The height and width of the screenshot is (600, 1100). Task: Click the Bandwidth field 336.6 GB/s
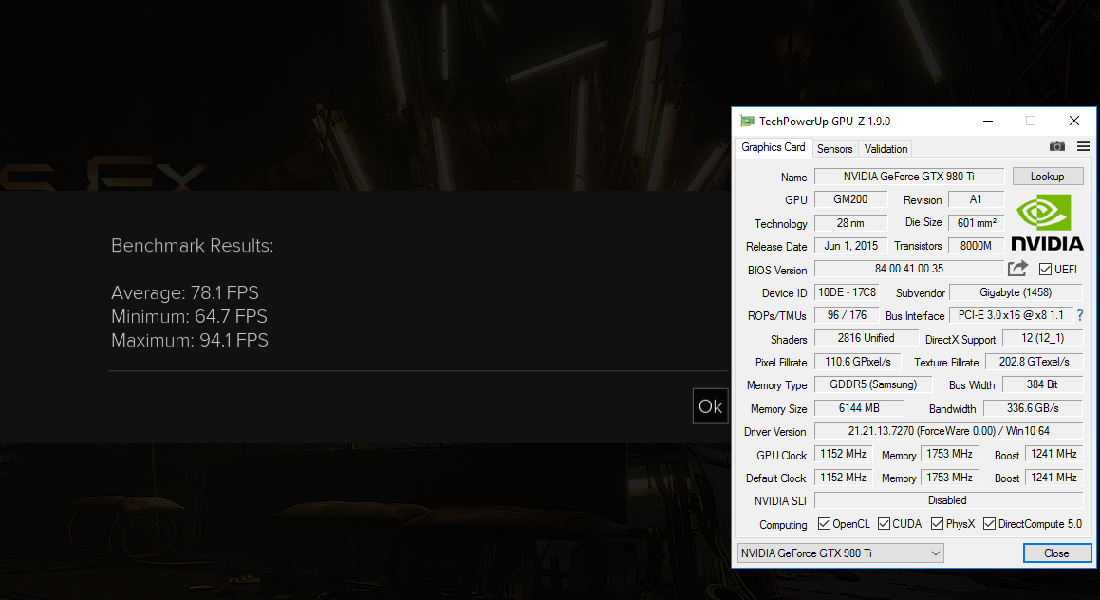[x=1033, y=407]
